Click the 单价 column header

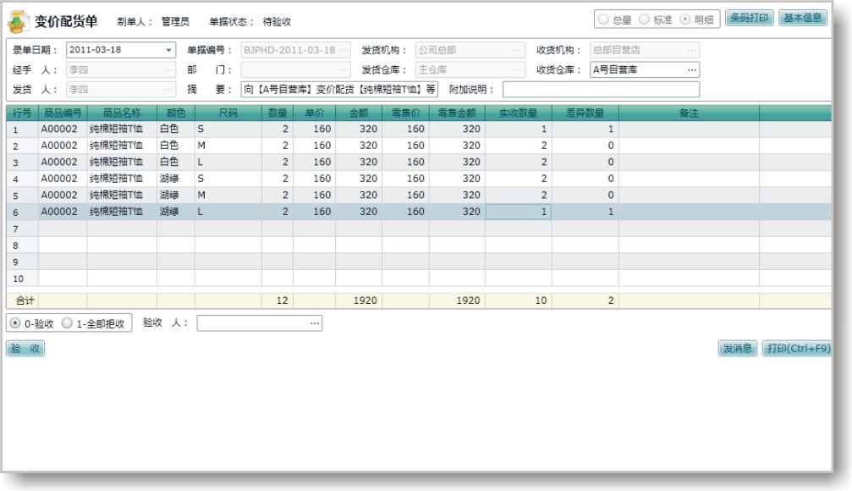pyautogui.click(x=315, y=113)
